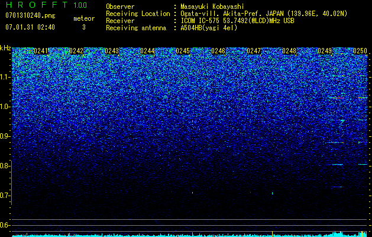Click the meteor label
372x237 pixels.
pos(84,18)
